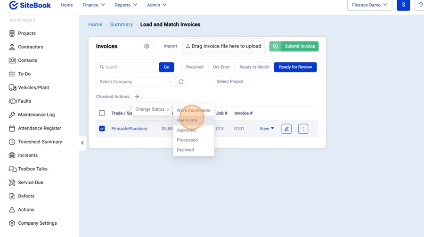The image size is (424, 237).
Task: Click the Summary breadcrumb link
Action: pos(121,25)
